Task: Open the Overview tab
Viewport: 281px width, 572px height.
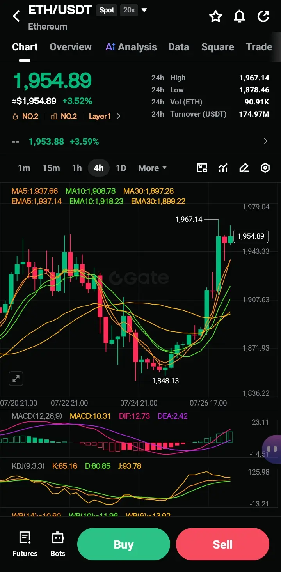Action: click(71, 47)
